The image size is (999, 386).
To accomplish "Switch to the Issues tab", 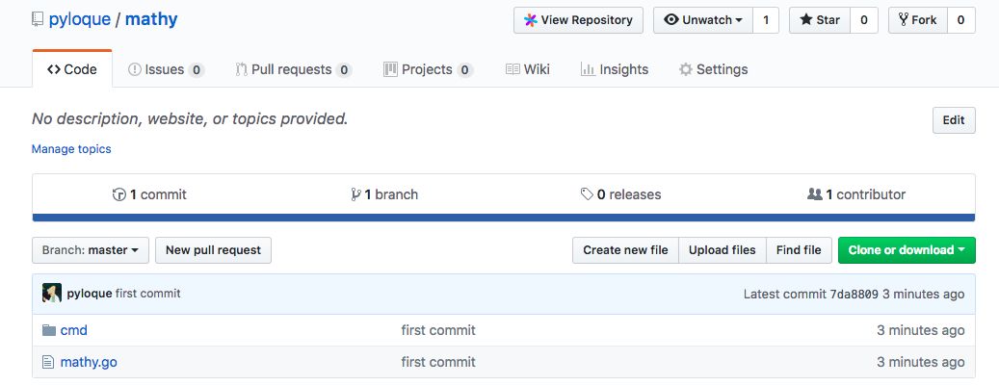I will [x=167, y=69].
